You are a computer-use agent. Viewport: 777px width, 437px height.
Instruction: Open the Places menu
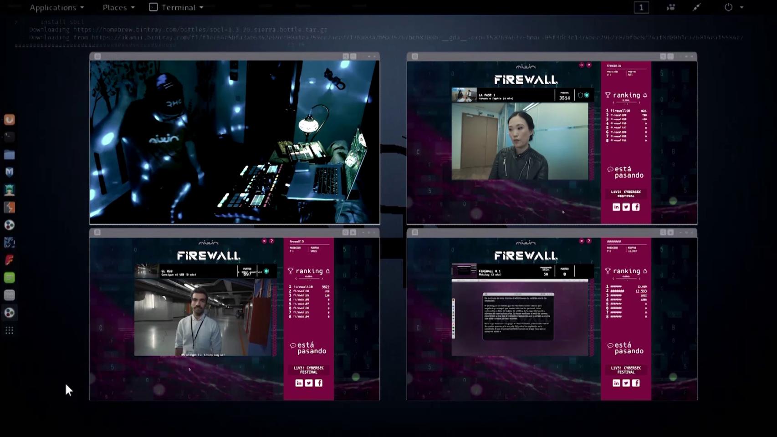coord(118,7)
